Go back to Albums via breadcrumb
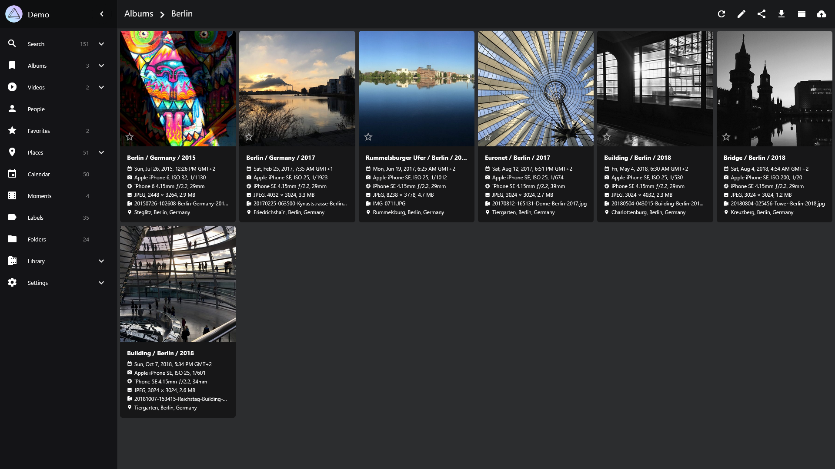This screenshot has height=469, width=835. coord(139,14)
